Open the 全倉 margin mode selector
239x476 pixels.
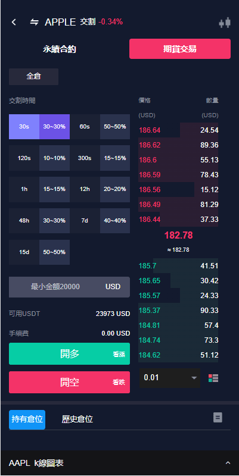[x=33, y=77]
